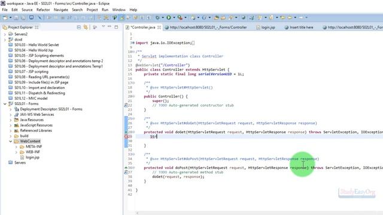Toggle folding of doPost Javadoc line 33
Image resolution: width=383 pixels, height=215 pixels.
[x=133, y=154]
